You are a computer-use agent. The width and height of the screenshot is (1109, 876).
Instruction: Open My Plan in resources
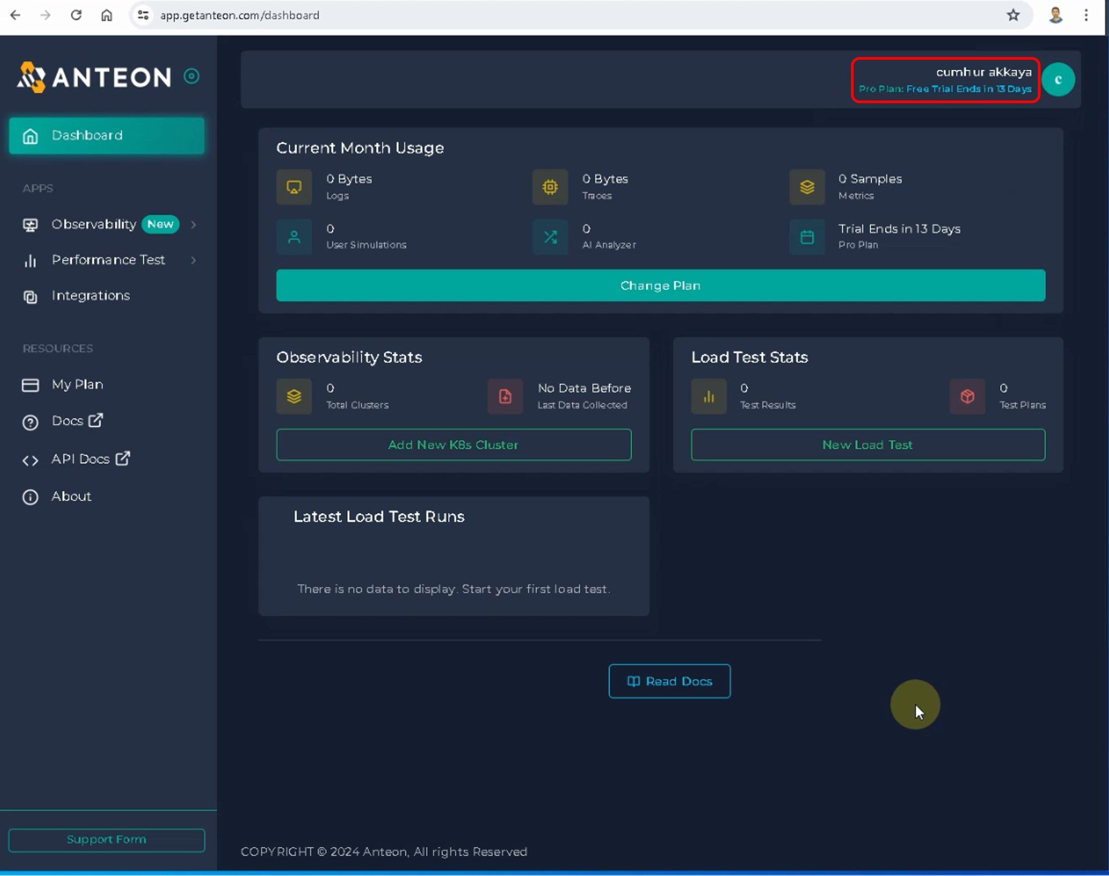pyautogui.click(x=77, y=385)
